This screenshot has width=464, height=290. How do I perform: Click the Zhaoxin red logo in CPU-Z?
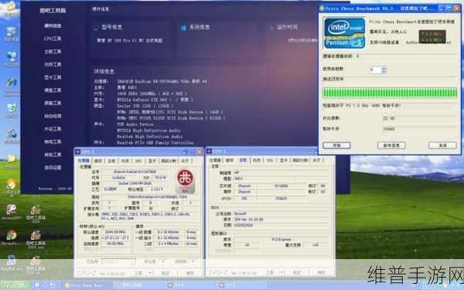[186, 180]
